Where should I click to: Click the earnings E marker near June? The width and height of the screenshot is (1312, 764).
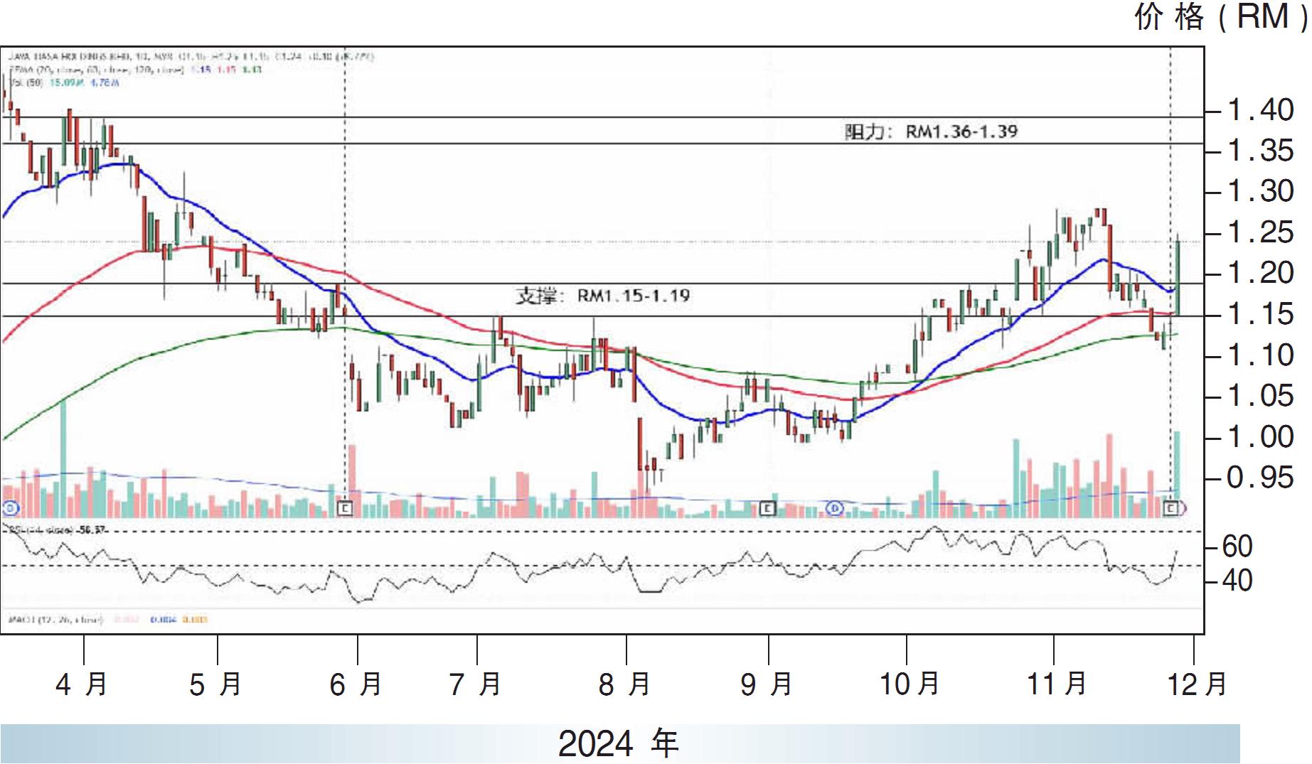click(x=345, y=508)
